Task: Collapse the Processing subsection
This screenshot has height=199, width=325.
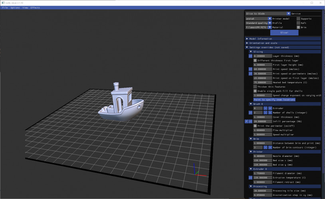Action: point(285,186)
